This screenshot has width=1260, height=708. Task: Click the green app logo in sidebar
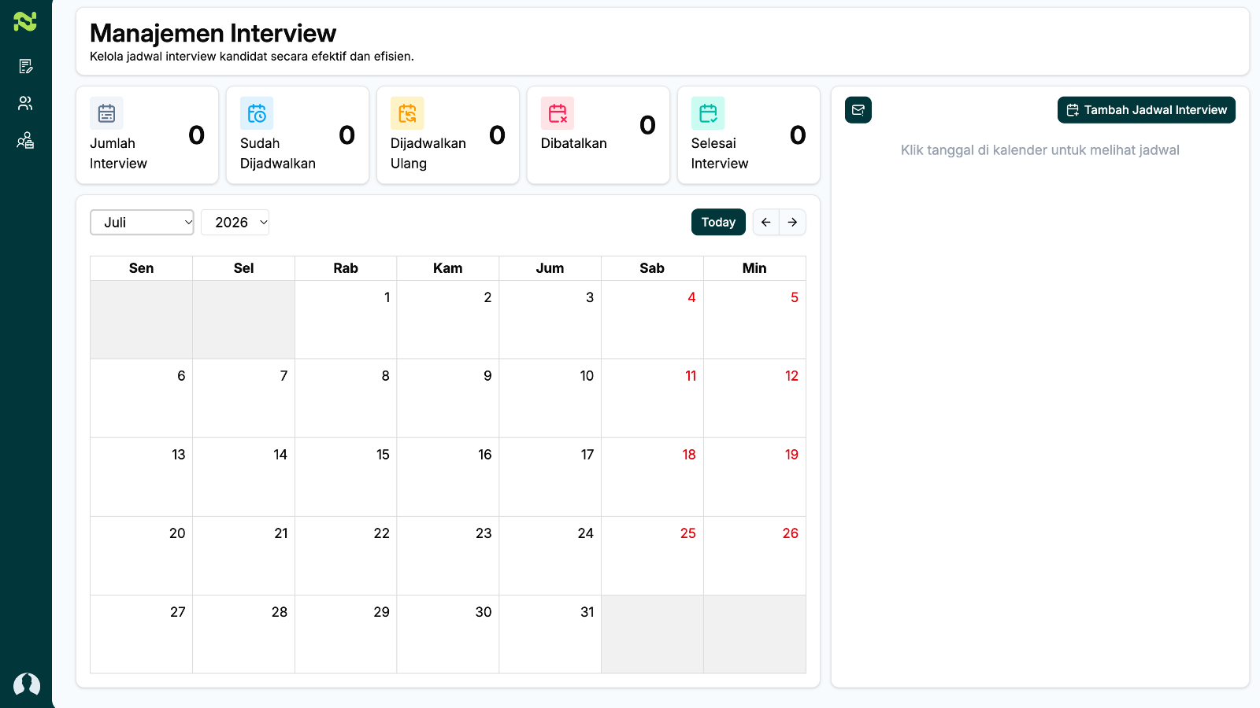pos(25,21)
